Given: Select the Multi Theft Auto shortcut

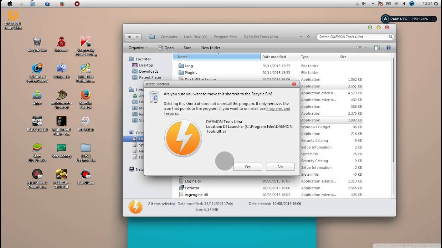Looking at the screenshot, I should [x=61, y=126].
